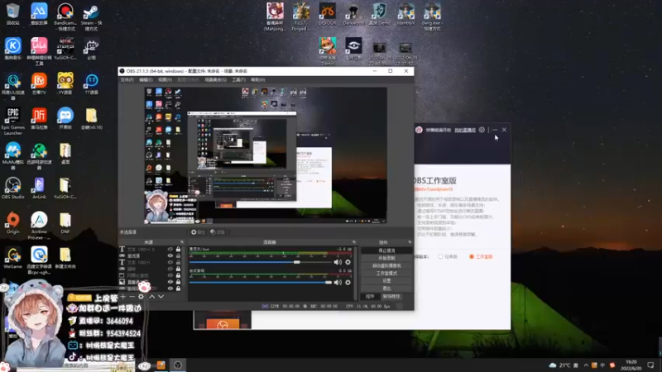This screenshot has height=372, width=662.
Task: Open Mic/Aux audio settings gear
Action: [348, 262]
